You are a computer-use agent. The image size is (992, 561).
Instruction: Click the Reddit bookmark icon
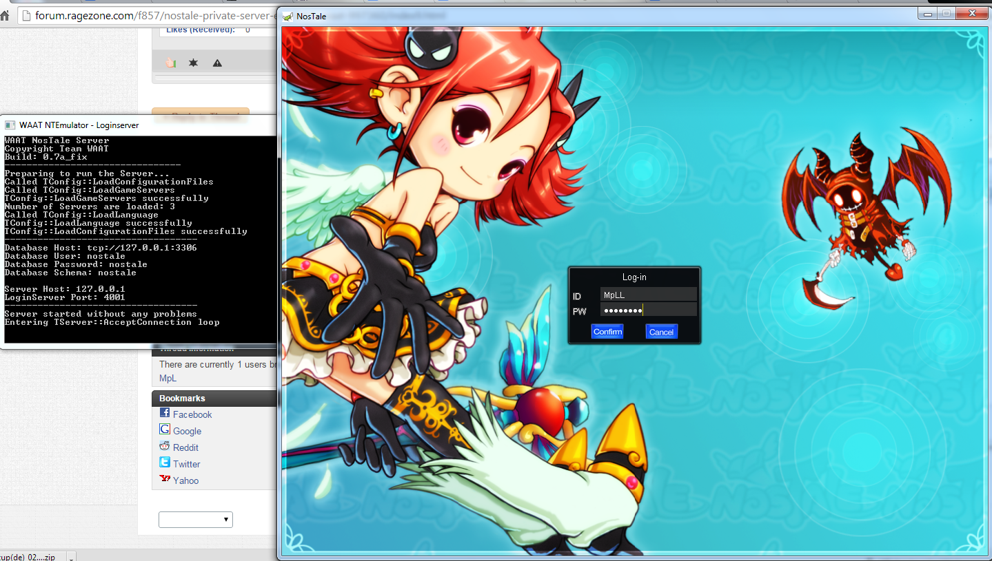point(165,446)
